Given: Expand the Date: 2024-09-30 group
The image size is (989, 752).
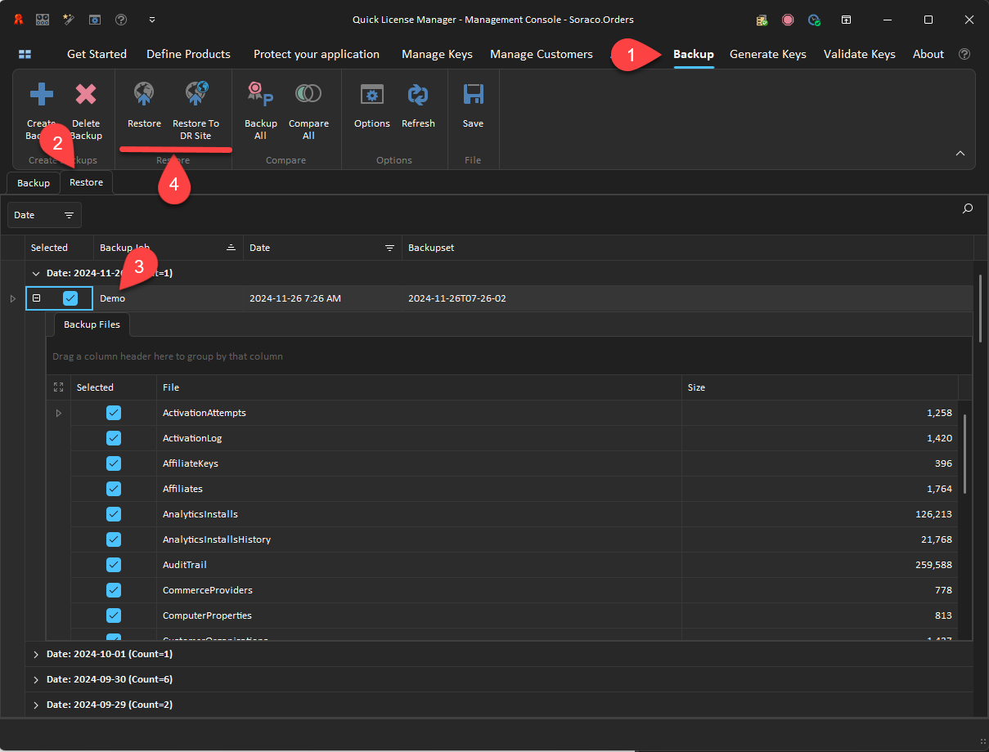Looking at the screenshot, I should point(36,680).
